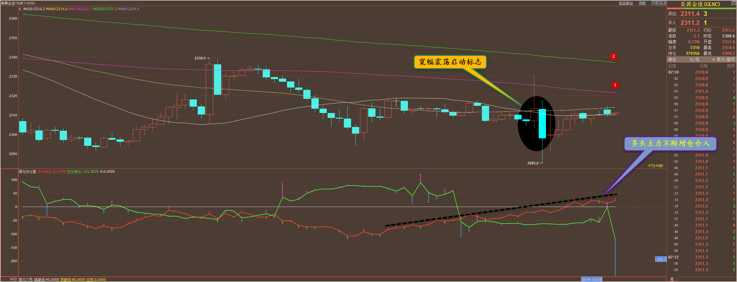Image resolution: width=737 pixels, height=282 pixels.
Task: Select the 07:12 tick row at 2311.3
Action: pyautogui.click(x=702, y=257)
